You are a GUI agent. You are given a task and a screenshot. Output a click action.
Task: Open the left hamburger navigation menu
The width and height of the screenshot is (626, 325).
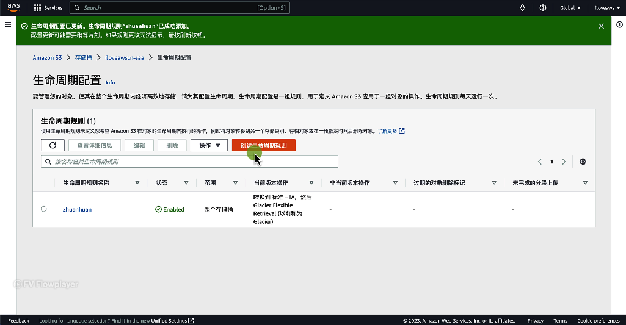(x=8, y=25)
